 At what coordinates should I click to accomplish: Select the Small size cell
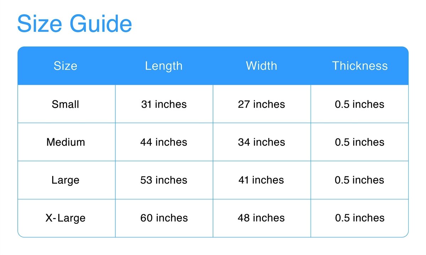click(x=65, y=104)
